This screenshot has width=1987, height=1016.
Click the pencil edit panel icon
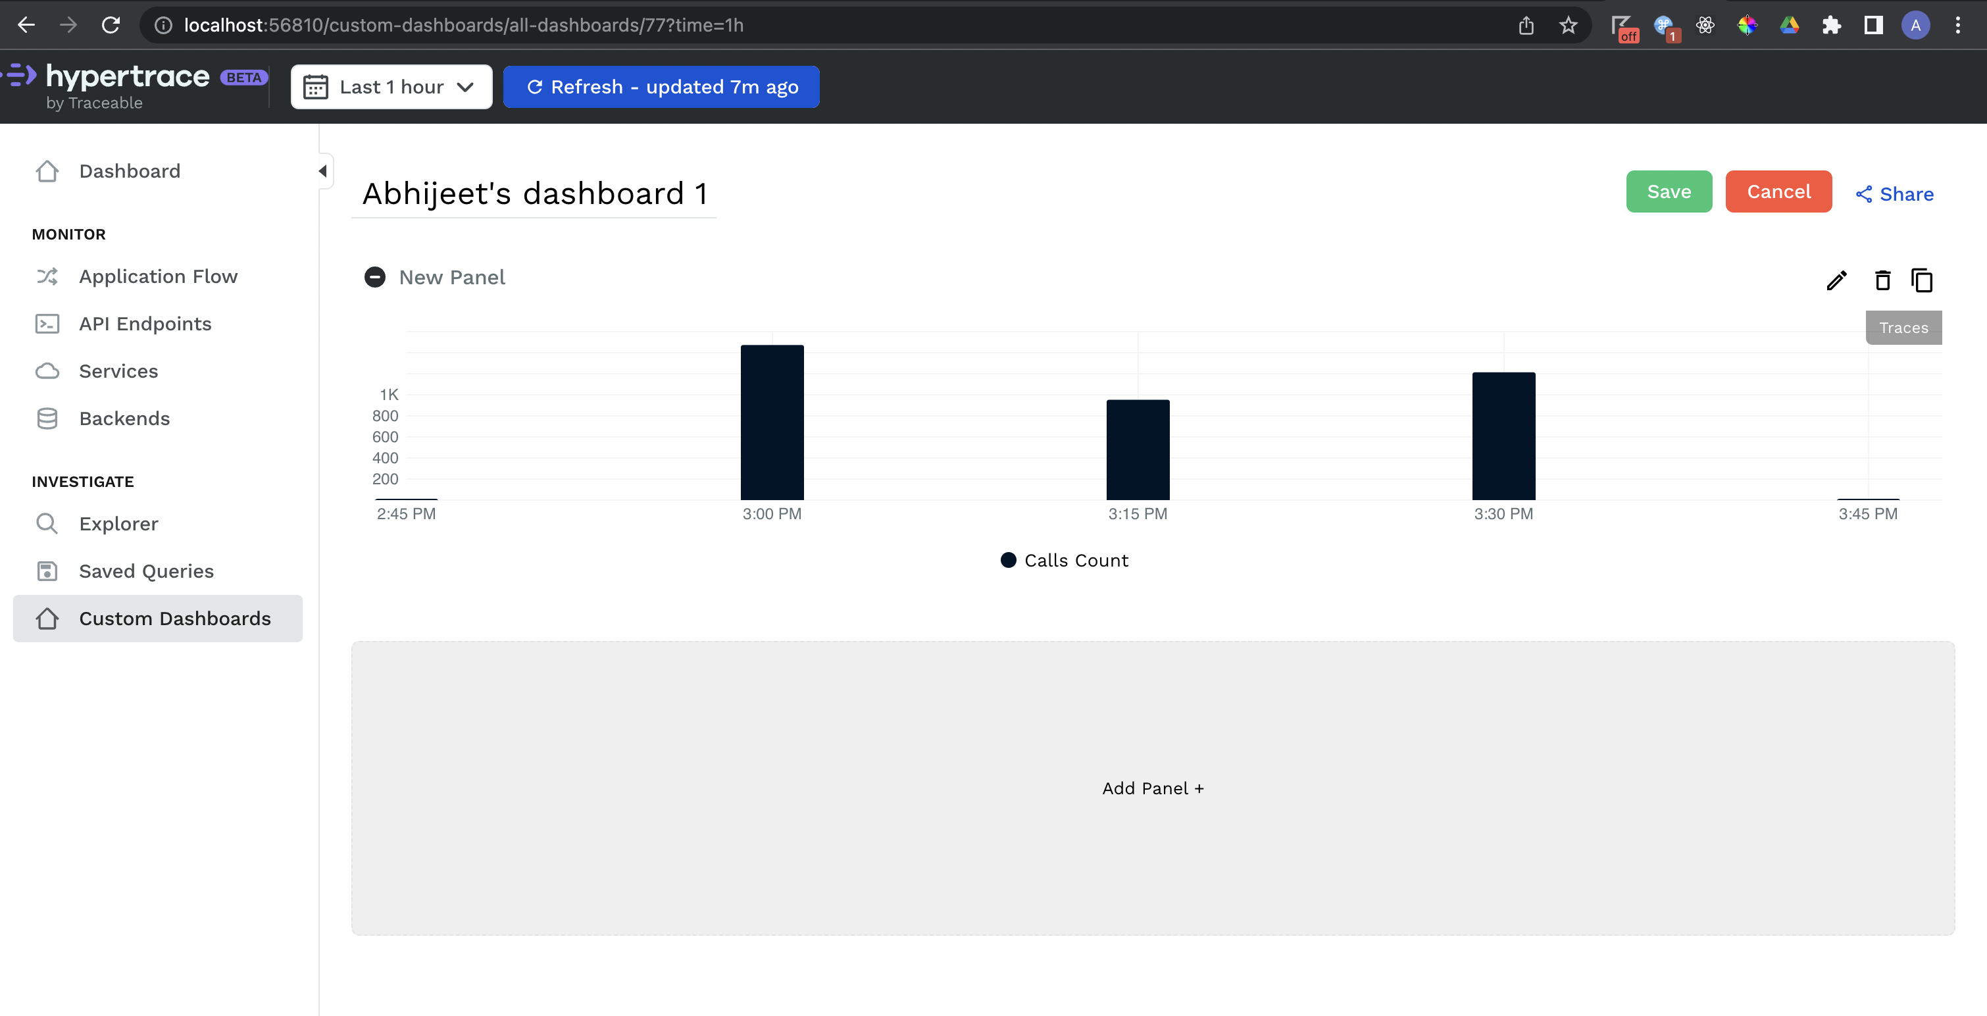pos(1836,280)
